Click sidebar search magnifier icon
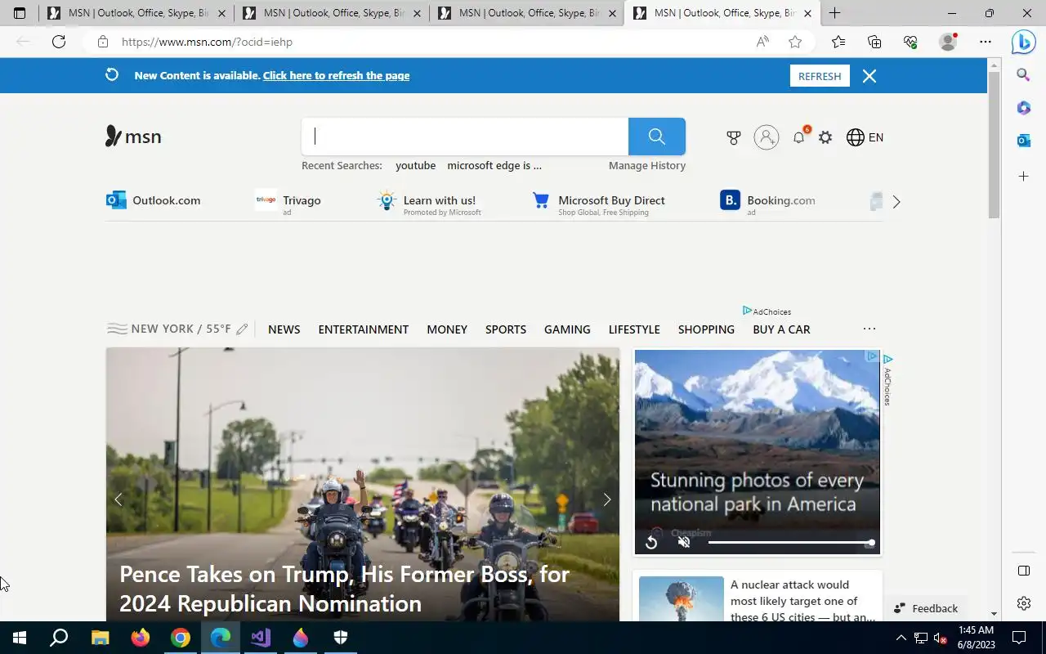Viewport: 1046px width, 654px height. (1023, 75)
